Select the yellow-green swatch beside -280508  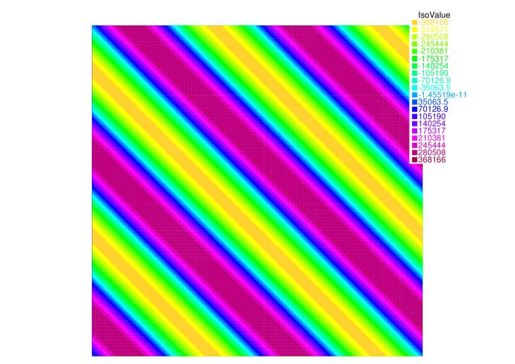[x=414, y=37]
